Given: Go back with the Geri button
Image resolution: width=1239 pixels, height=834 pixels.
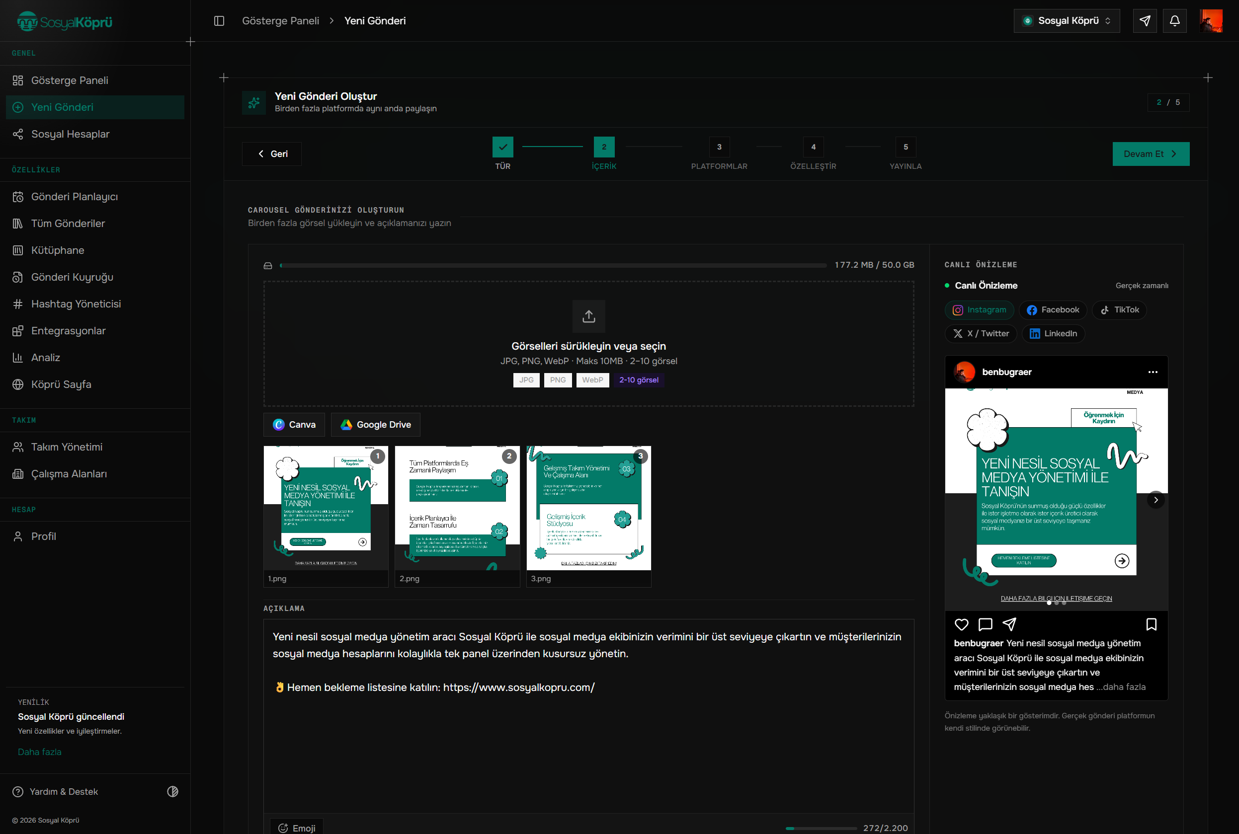Looking at the screenshot, I should pyautogui.click(x=271, y=153).
